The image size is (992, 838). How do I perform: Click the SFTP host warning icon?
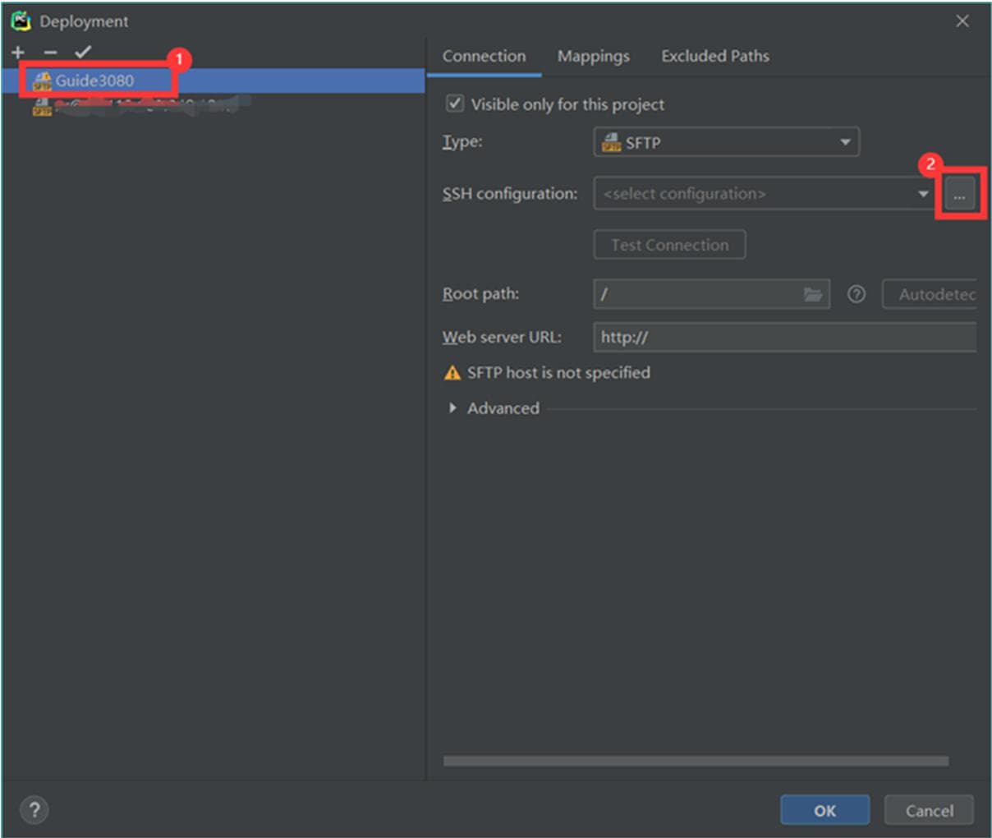tap(452, 373)
